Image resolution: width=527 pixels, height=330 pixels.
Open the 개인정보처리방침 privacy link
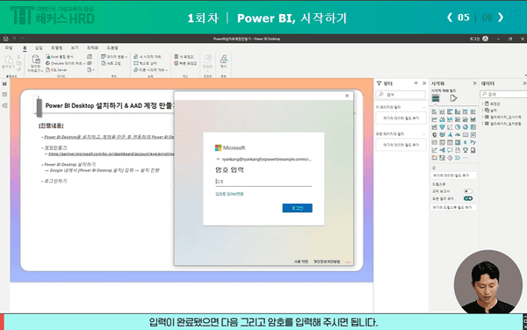[327, 262]
